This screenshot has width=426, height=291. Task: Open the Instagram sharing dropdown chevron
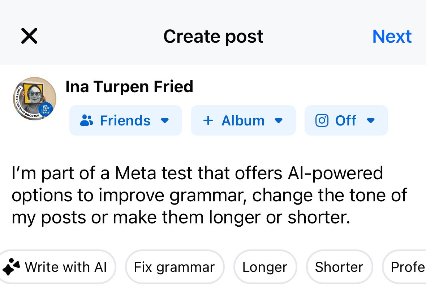[x=371, y=121]
